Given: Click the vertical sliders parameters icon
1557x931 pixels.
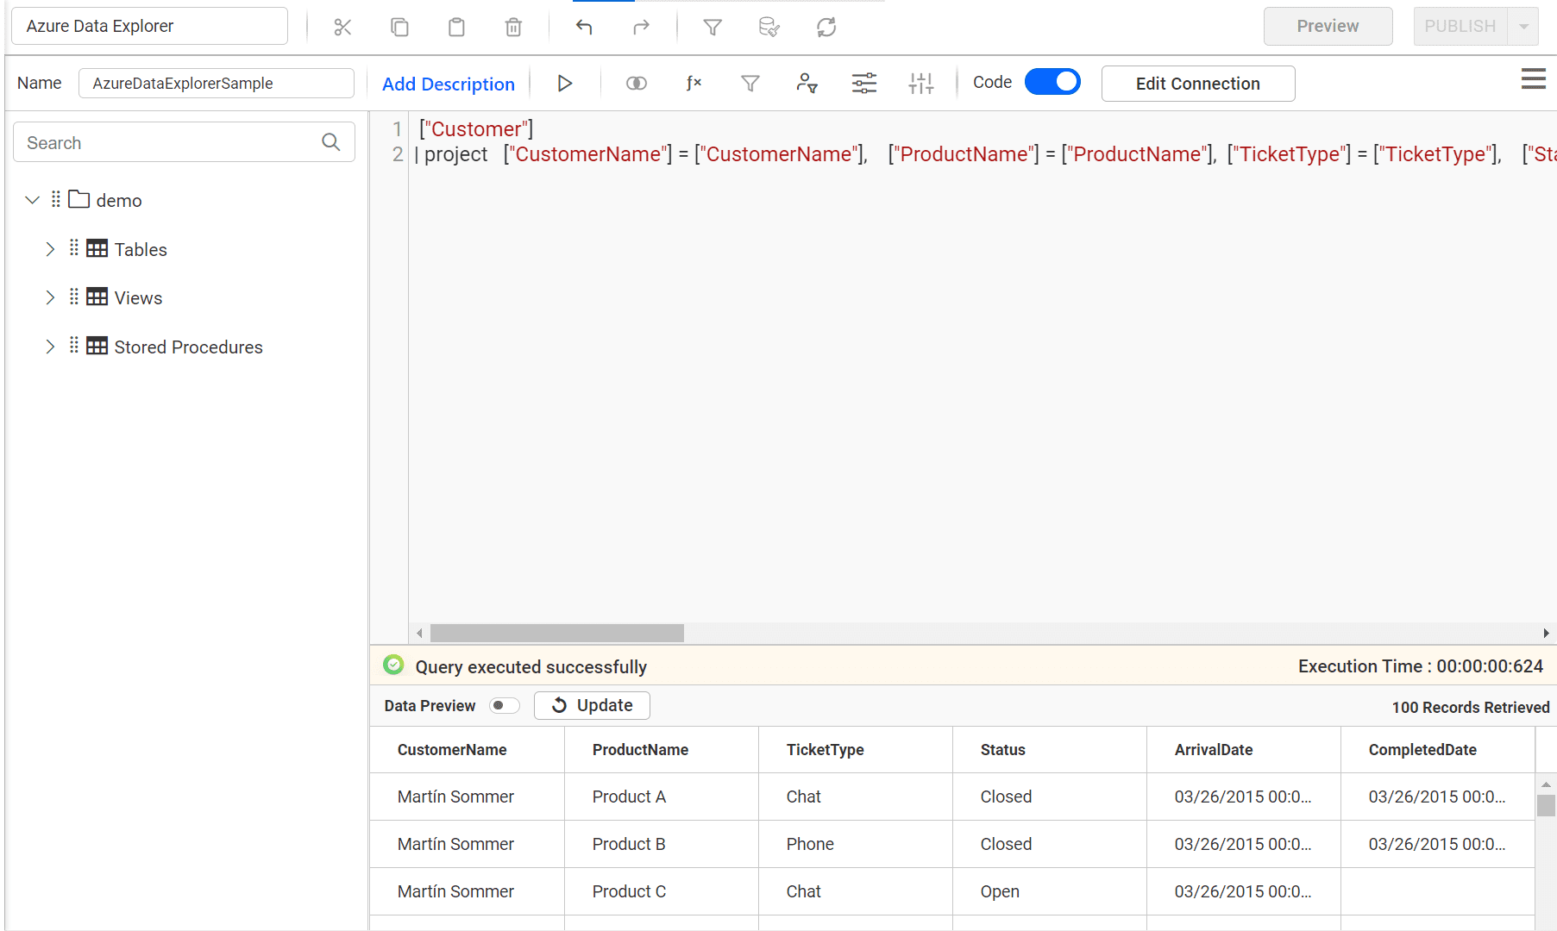Looking at the screenshot, I should coord(921,84).
